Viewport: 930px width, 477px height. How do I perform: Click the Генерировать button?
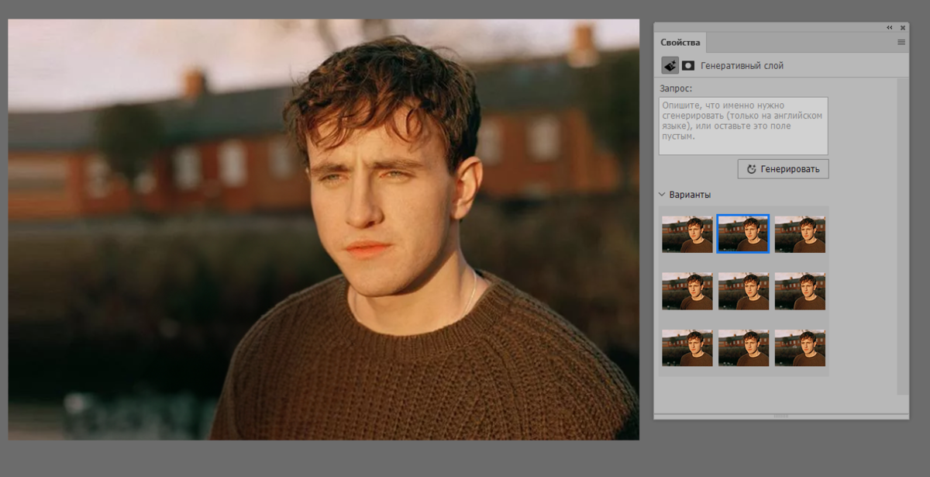tap(783, 168)
